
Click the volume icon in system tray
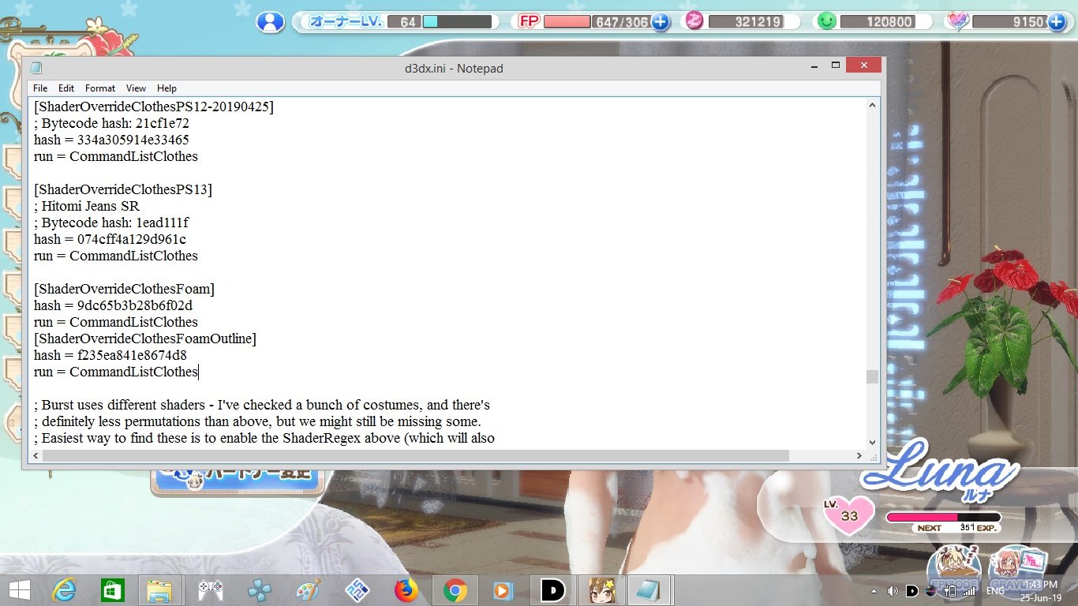(893, 590)
